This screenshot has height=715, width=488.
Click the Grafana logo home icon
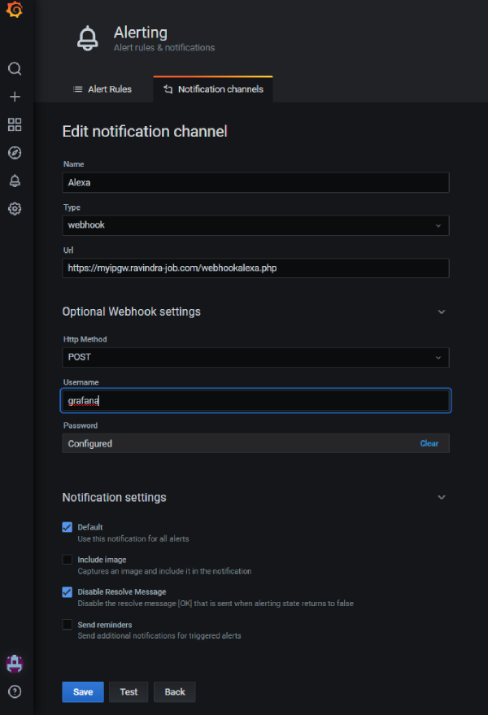(x=14, y=11)
